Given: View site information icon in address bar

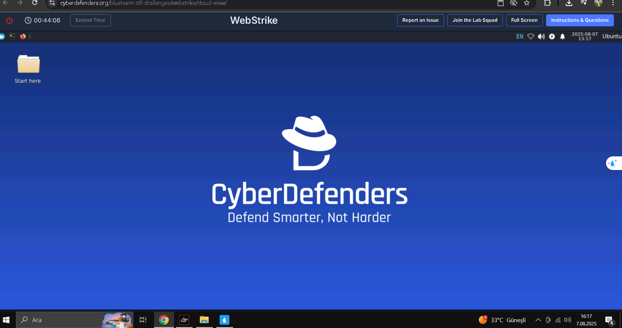Looking at the screenshot, I should pos(52,3).
